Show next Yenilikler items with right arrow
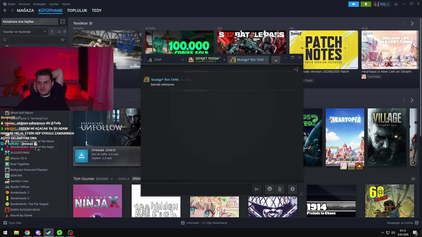 (x=412, y=24)
